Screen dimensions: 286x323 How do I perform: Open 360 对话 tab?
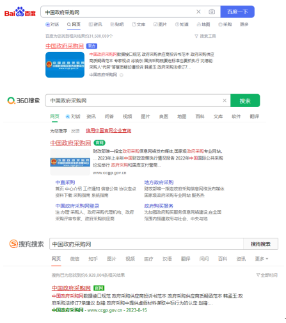pyautogui.click(x=73, y=117)
